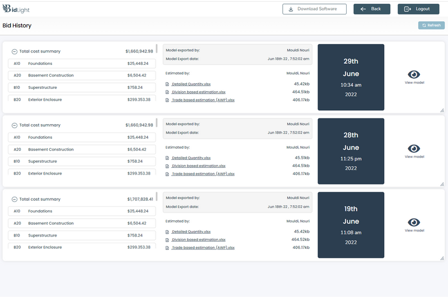Image resolution: width=448 pixels, height=298 pixels.
Task: Click resize grip on the 19th June bid card
Action: (442, 258)
